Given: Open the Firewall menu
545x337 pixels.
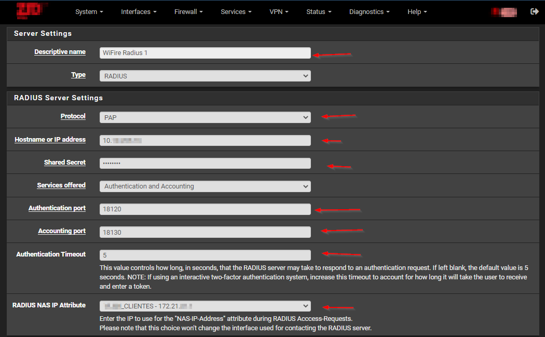Looking at the screenshot, I should point(188,12).
